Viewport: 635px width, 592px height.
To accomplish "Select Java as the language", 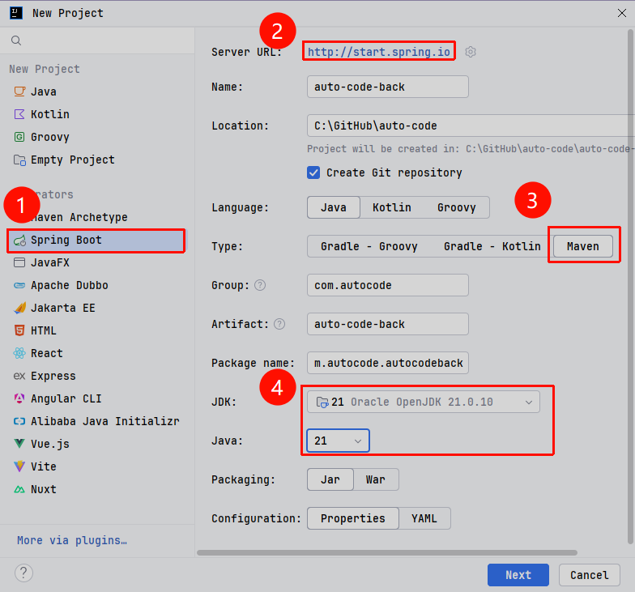I will (334, 207).
